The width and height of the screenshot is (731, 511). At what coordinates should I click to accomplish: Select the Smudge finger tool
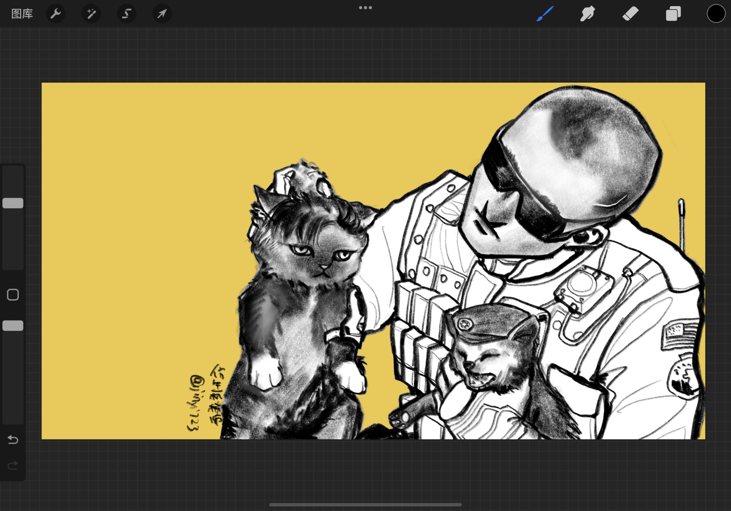pyautogui.click(x=587, y=14)
